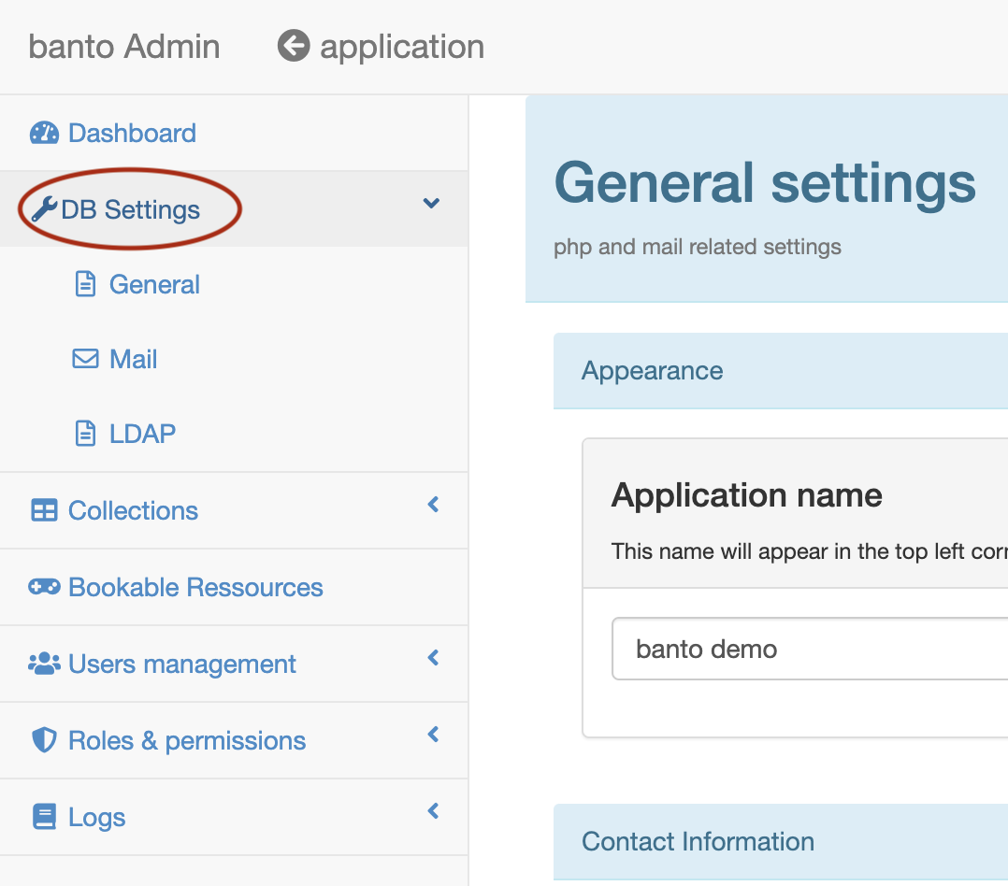Image resolution: width=1008 pixels, height=886 pixels.
Task: Expand the Collections section
Action: pyautogui.click(x=432, y=505)
